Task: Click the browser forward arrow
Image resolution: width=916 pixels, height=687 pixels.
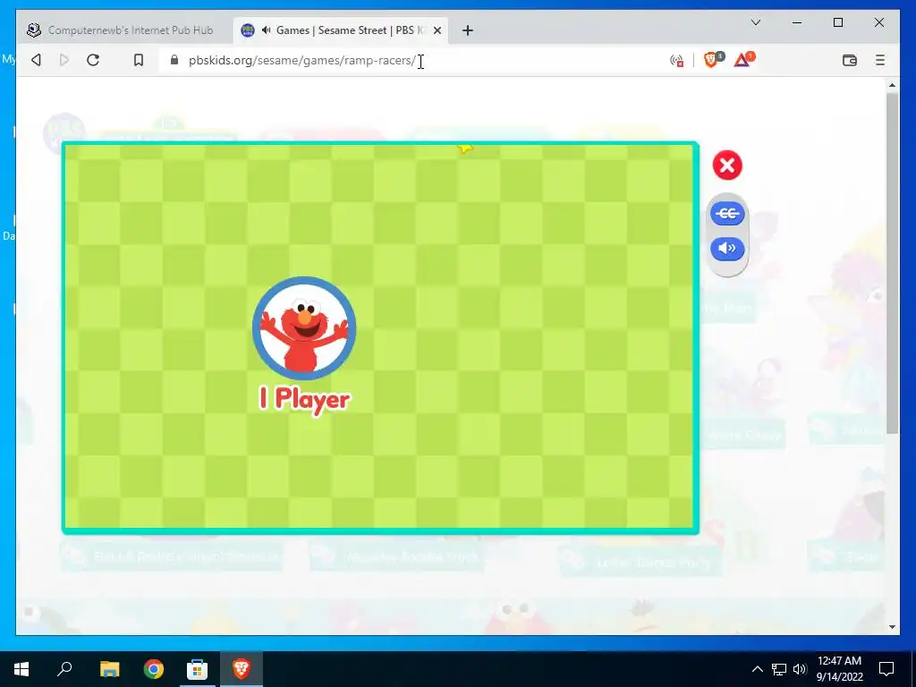Action: [x=64, y=60]
